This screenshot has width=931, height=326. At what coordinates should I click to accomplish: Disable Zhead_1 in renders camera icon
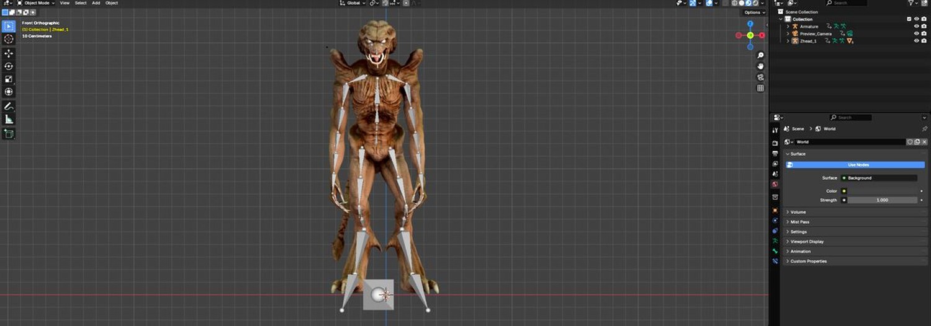pyautogui.click(x=924, y=41)
